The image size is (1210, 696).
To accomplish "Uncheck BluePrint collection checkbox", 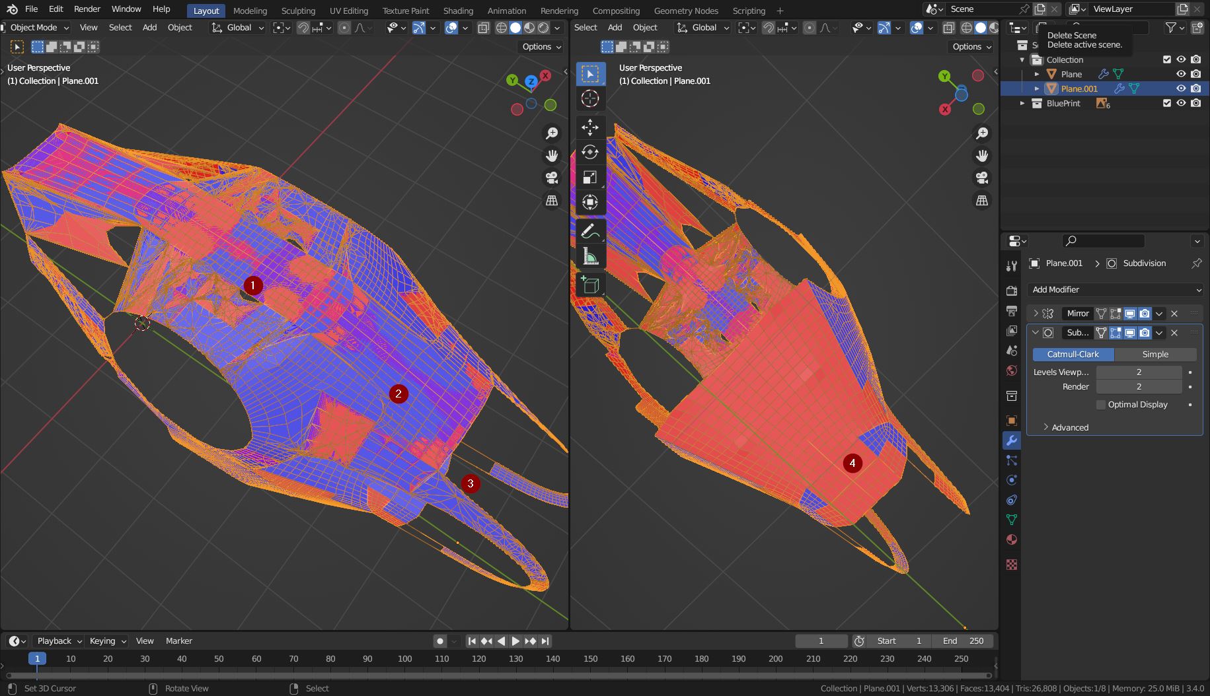I will point(1167,103).
